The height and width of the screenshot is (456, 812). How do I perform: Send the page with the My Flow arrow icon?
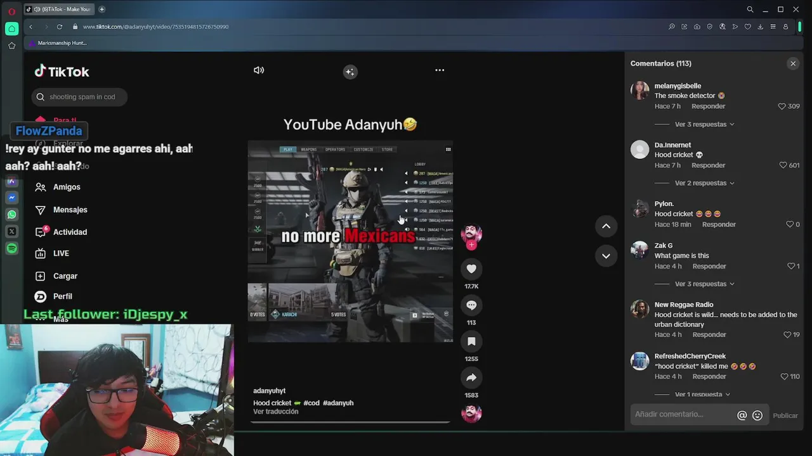pyautogui.click(x=735, y=27)
